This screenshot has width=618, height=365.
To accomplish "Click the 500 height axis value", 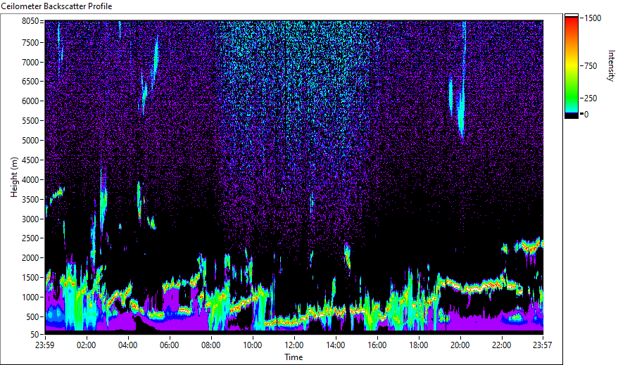I will click(32, 317).
